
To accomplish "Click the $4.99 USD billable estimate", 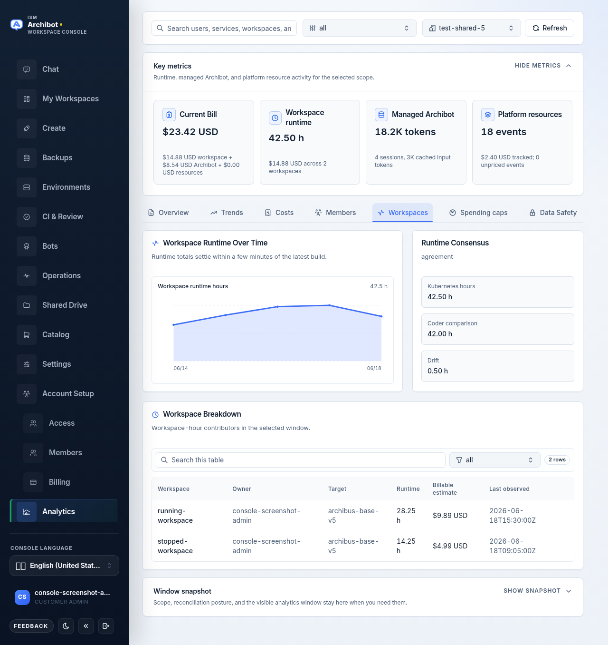I will (x=450, y=546).
